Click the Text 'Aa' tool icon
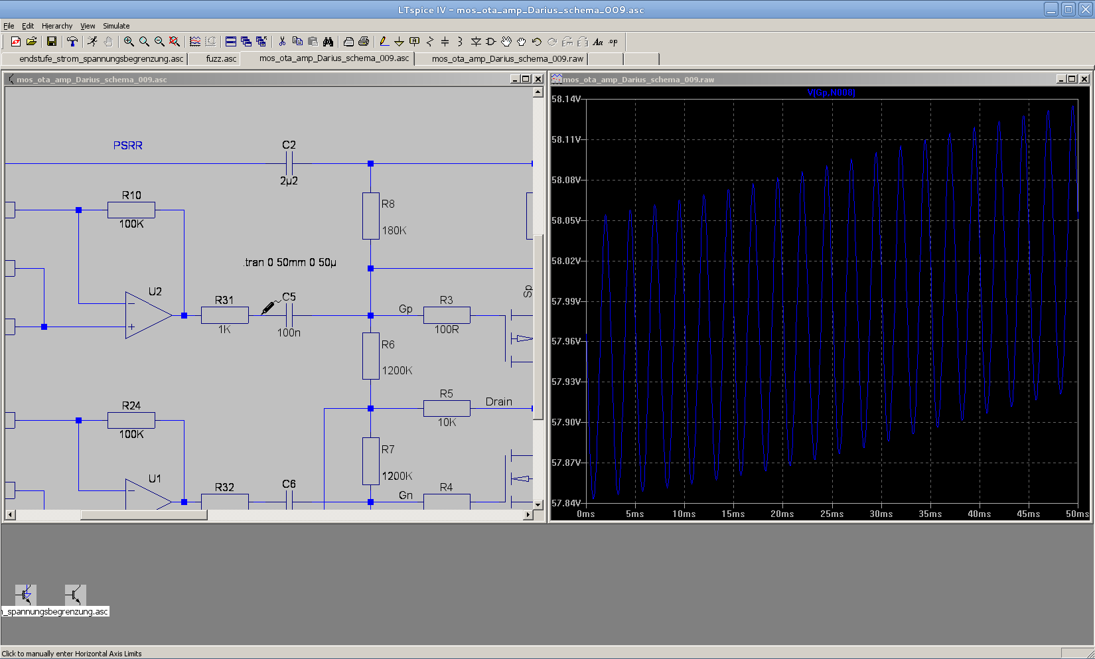The image size is (1095, 659). click(x=598, y=41)
